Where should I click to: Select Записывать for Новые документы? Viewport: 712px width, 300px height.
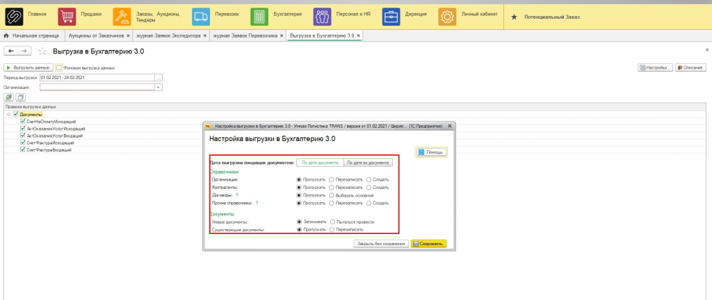point(299,222)
